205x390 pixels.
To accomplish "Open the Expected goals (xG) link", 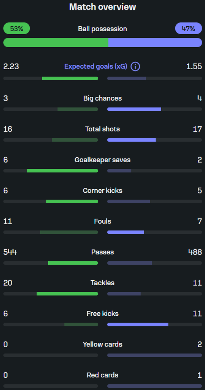I will point(96,67).
